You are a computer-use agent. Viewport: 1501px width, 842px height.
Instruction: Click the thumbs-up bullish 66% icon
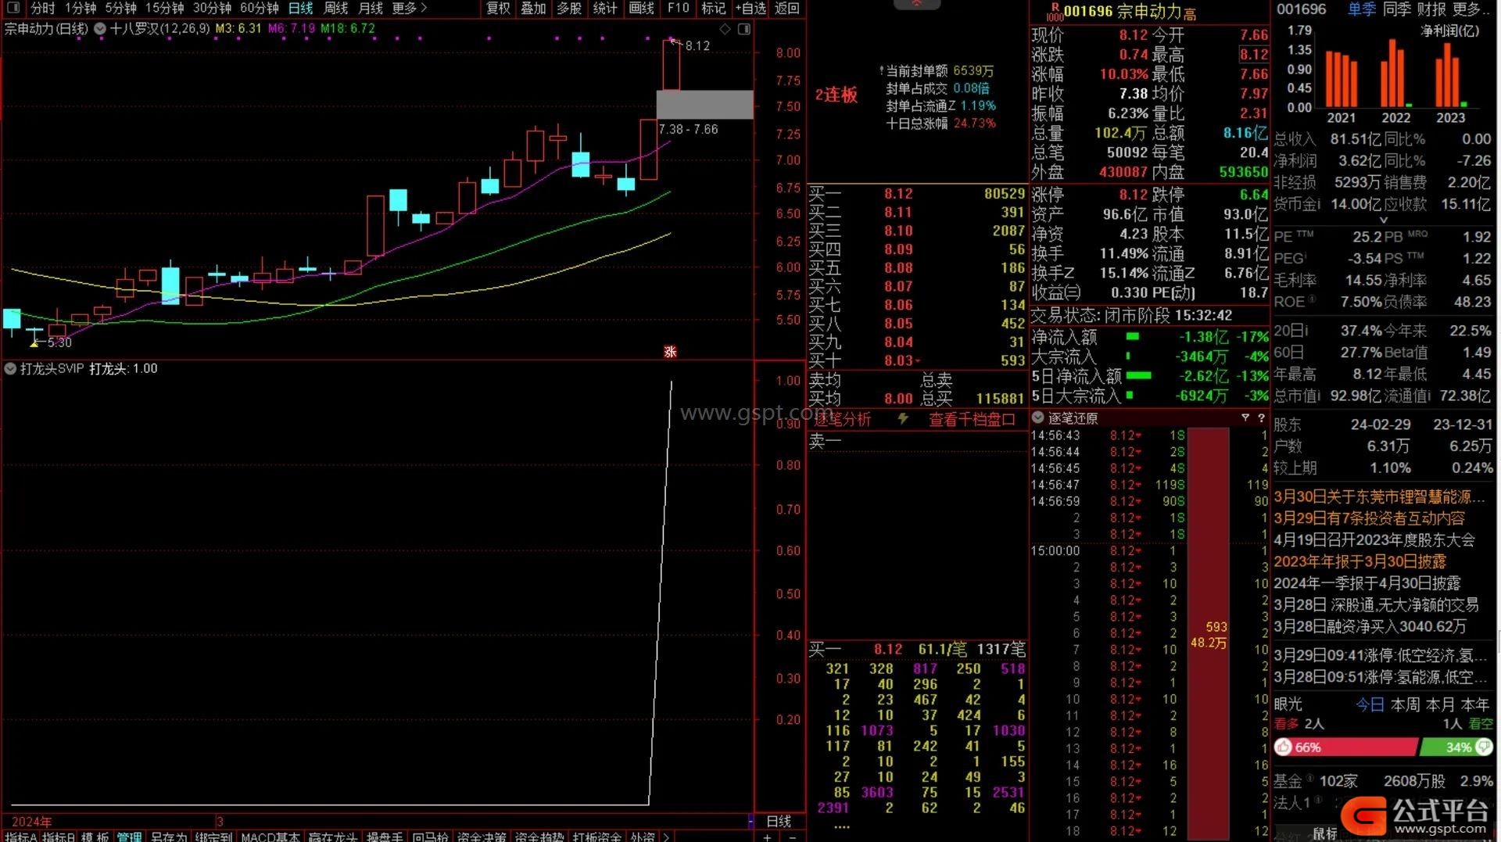coord(1284,747)
